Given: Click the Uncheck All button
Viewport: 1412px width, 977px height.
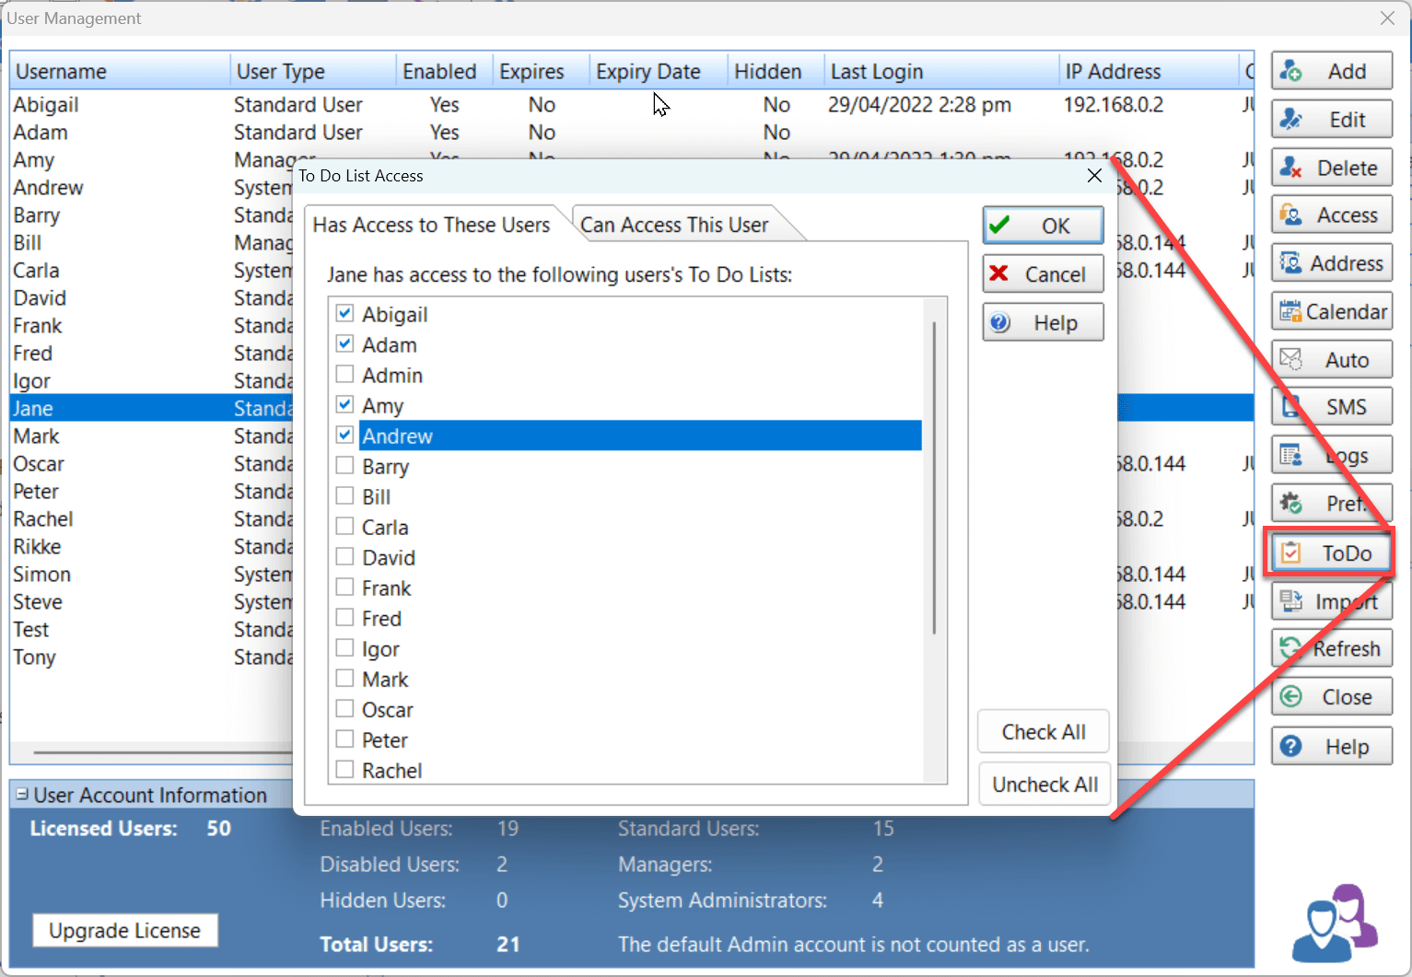Looking at the screenshot, I should pyautogui.click(x=1044, y=785).
